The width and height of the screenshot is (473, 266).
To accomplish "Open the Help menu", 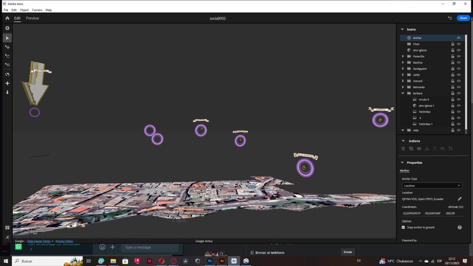I will [49, 10].
